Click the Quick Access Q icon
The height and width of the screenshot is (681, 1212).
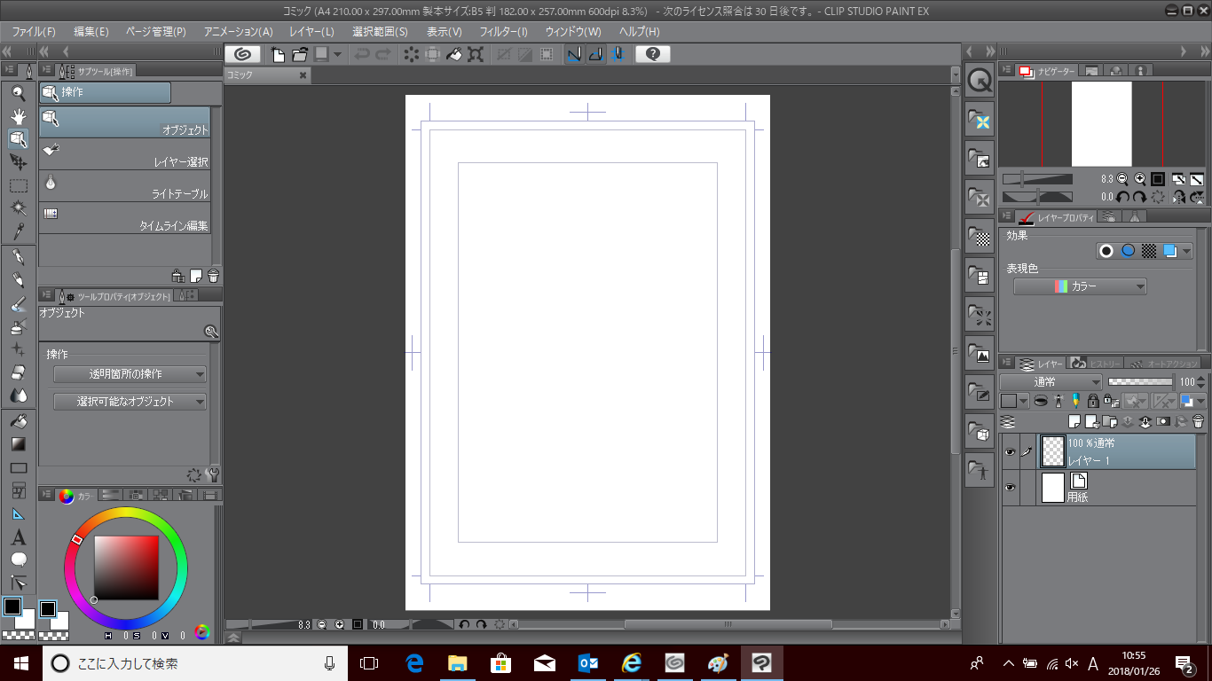(980, 81)
